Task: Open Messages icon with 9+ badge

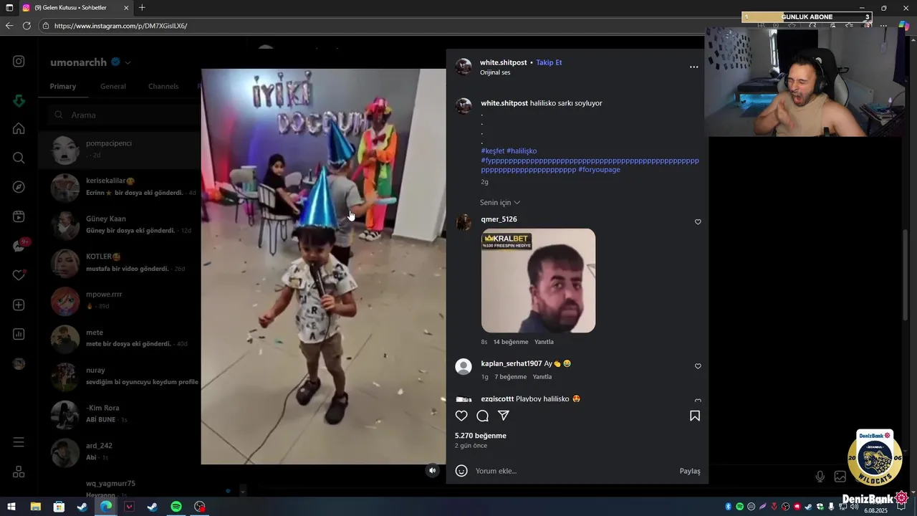Action: tap(19, 246)
